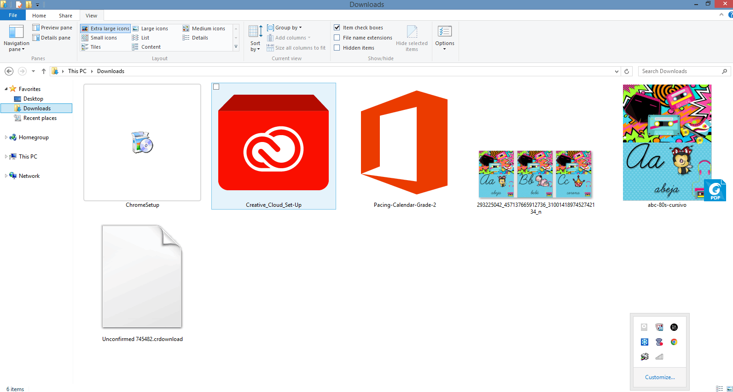This screenshot has height=392, width=733.
Task: Click the McAfee shield tray icon
Action: pos(659,327)
